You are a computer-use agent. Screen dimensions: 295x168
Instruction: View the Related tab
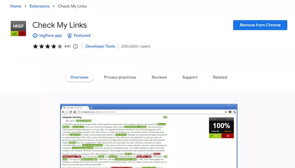(220, 77)
